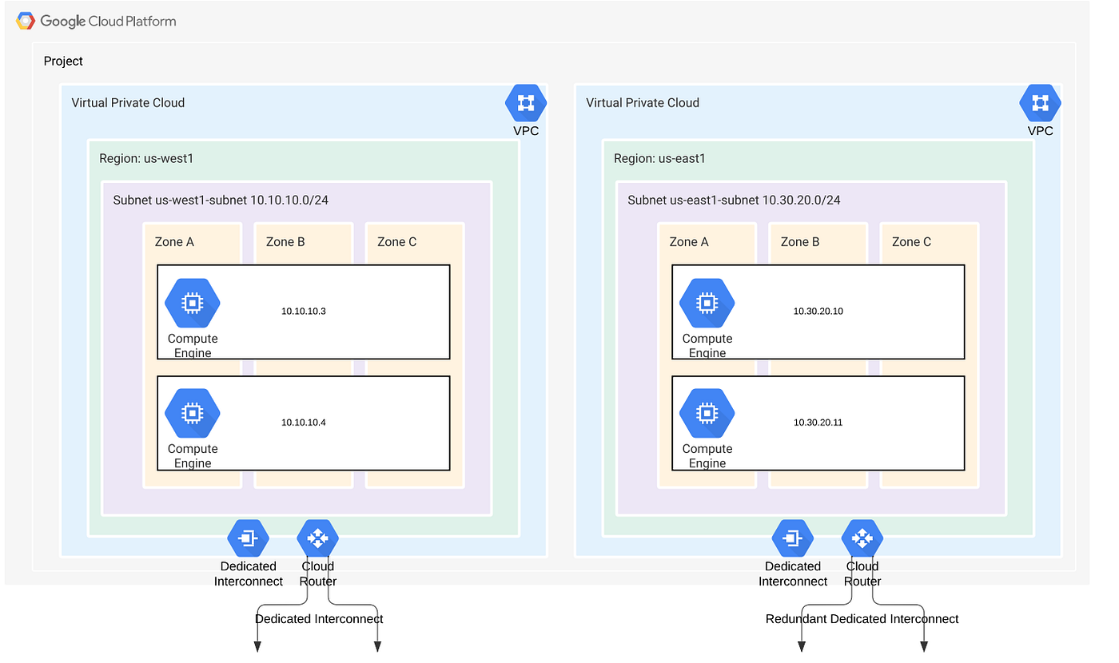The width and height of the screenshot is (1119, 663).
Task: Select the Zone C label in us-east1 subnet
Action: (x=910, y=241)
